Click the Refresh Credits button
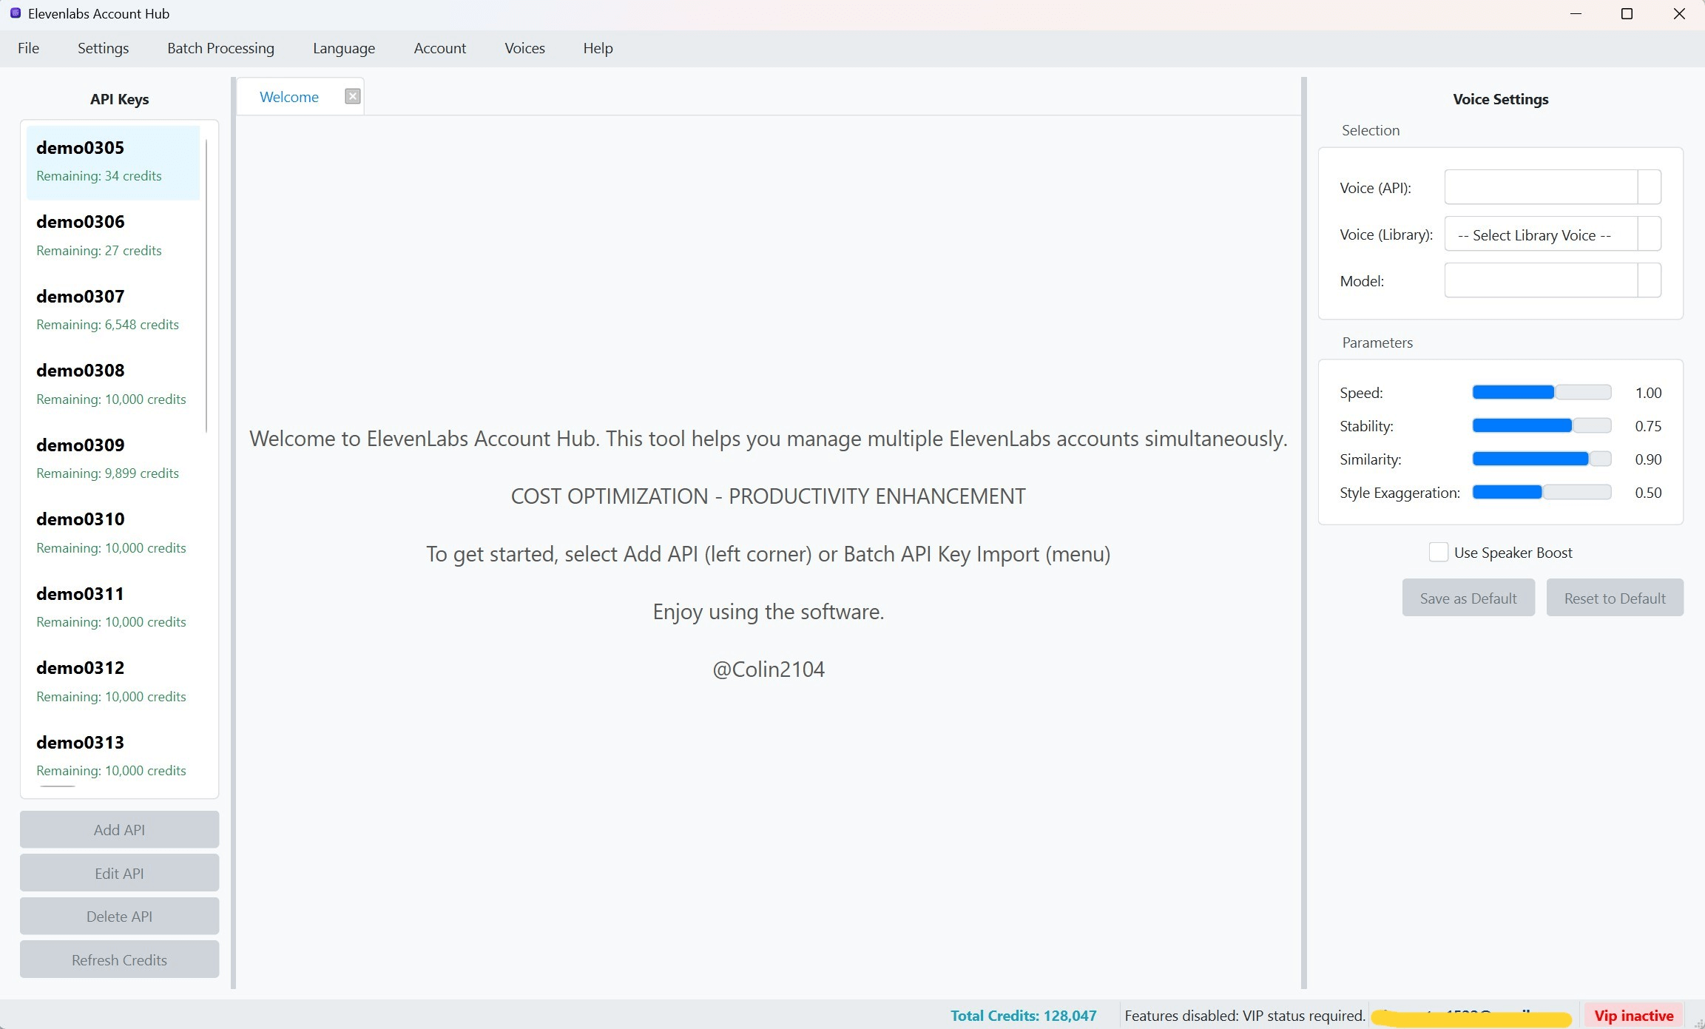1705x1029 pixels. click(x=119, y=959)
